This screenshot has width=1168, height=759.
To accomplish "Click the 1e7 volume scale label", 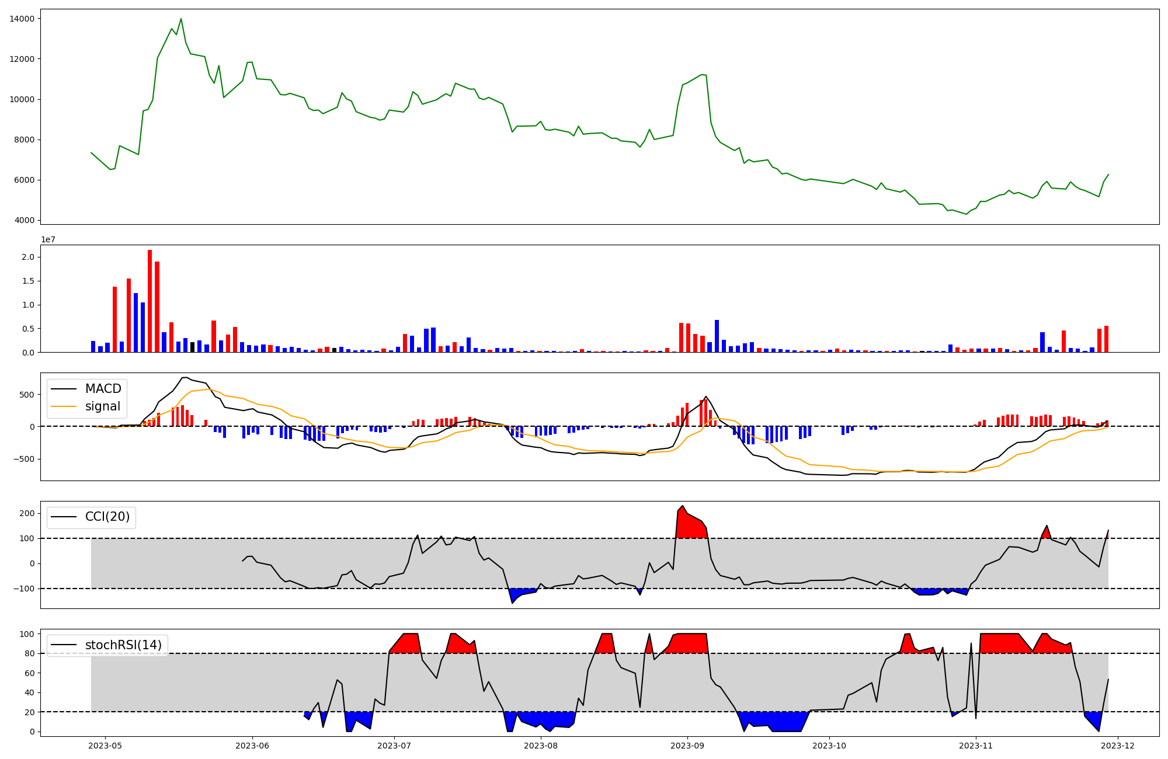I will click(48, 239).
